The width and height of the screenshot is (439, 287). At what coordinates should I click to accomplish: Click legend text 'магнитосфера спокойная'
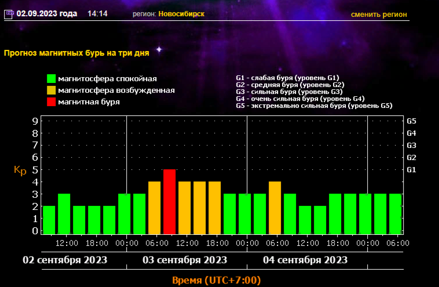[x=108, y=79]
